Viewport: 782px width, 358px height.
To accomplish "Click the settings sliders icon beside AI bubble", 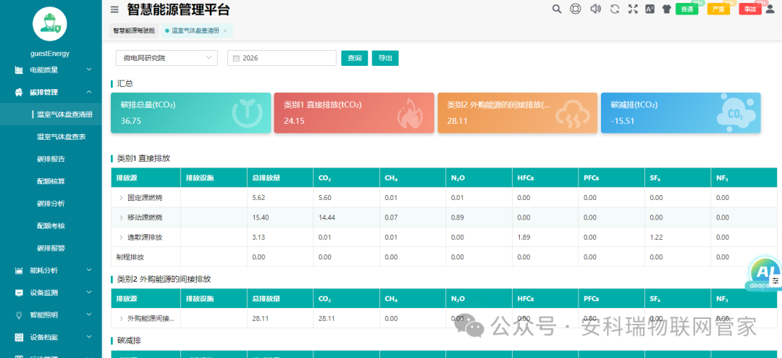I will point(775,281).
